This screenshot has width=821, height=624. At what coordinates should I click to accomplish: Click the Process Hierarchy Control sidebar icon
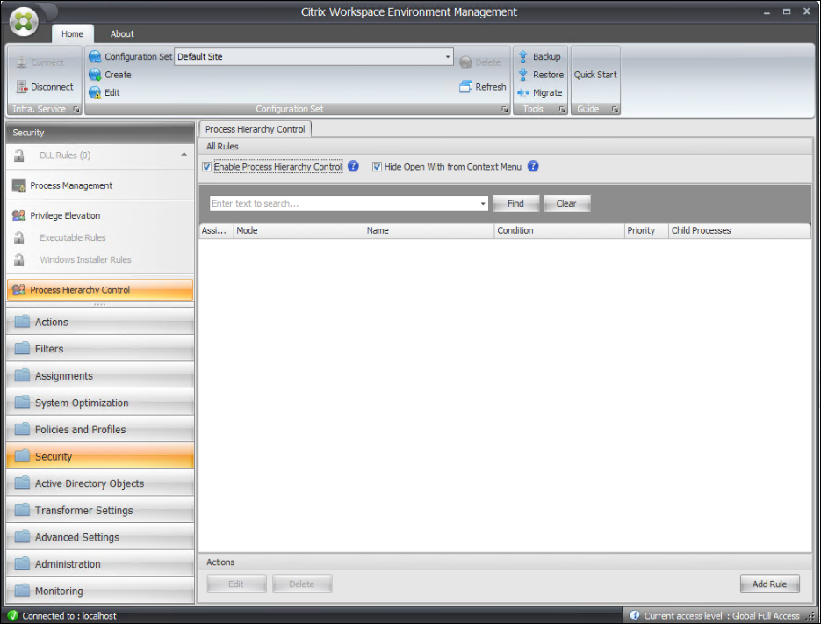18,290
